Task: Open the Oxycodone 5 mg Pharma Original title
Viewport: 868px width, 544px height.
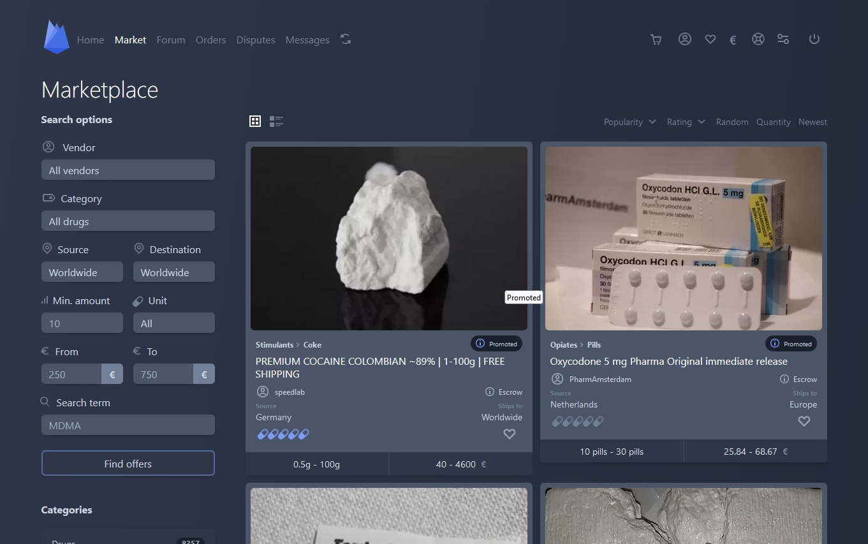Action: click(669, 362)
